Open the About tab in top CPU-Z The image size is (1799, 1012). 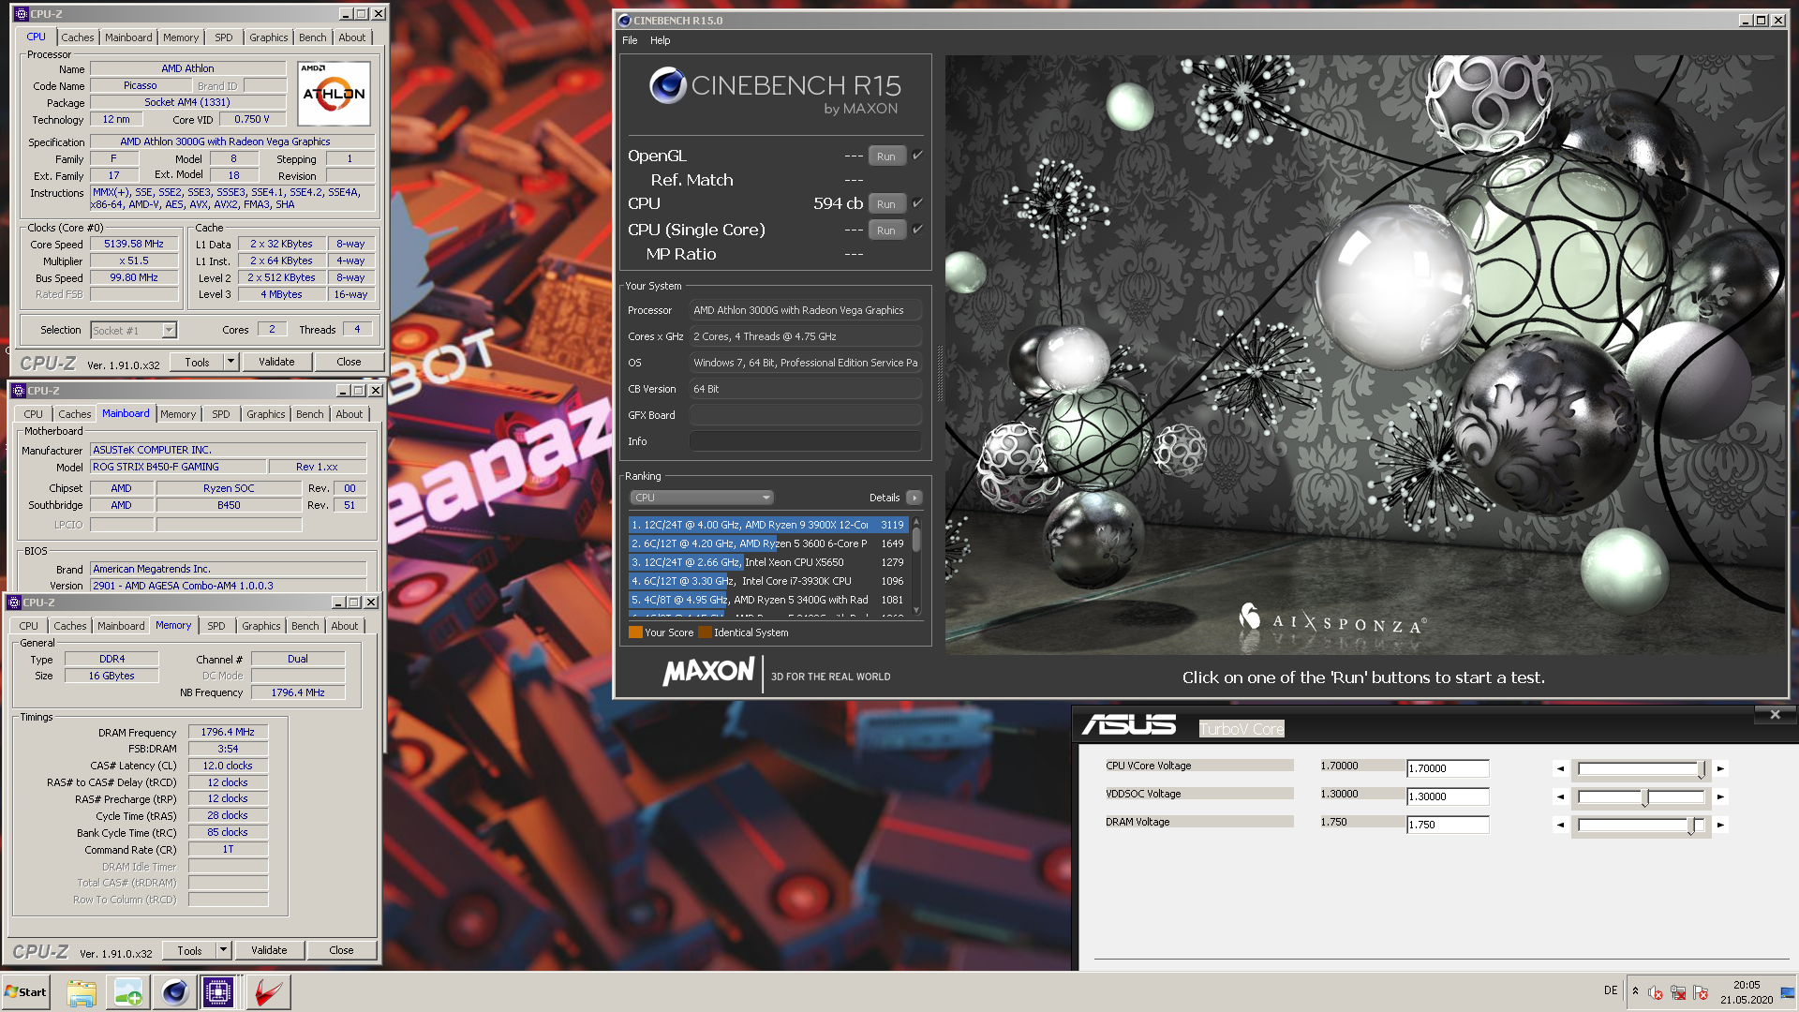(x=352, y=37)
